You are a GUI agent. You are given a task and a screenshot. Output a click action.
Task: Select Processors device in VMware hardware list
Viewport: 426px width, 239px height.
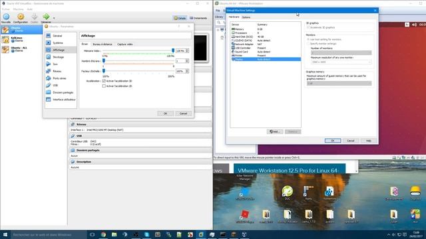(266, 33)
